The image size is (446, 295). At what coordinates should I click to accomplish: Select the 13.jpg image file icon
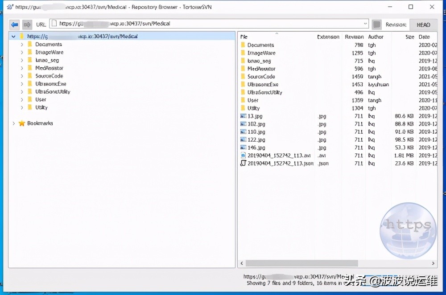click(243, 116)
